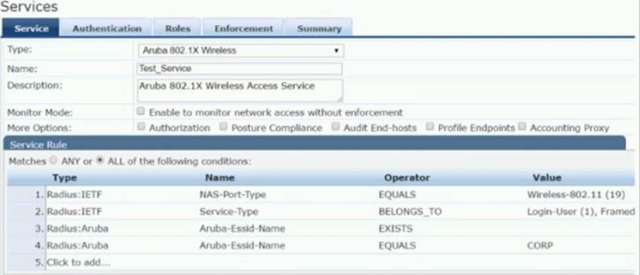Viewport: 640px width, 275px height.
Task: Go to the Enforcement tab
Action: (x=243, y=28)
